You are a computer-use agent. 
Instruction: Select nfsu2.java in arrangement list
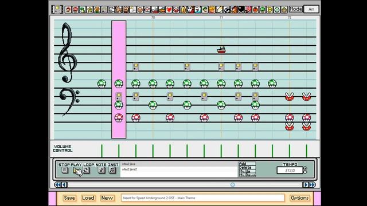click(x=179, y=164)
